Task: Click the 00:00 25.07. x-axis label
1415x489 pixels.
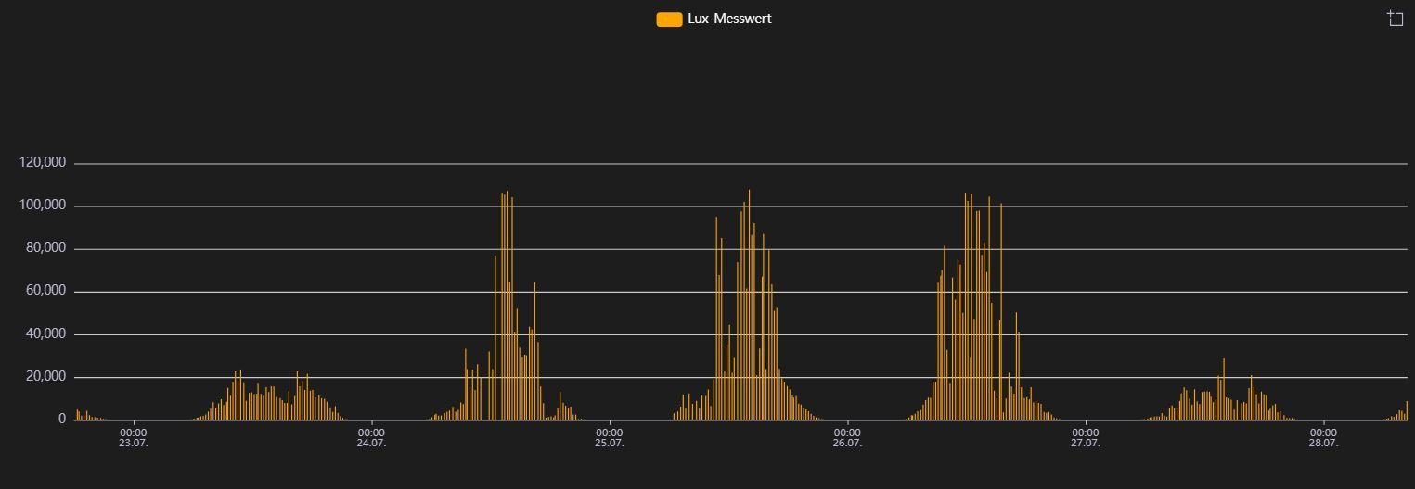Action: point(610,437)
